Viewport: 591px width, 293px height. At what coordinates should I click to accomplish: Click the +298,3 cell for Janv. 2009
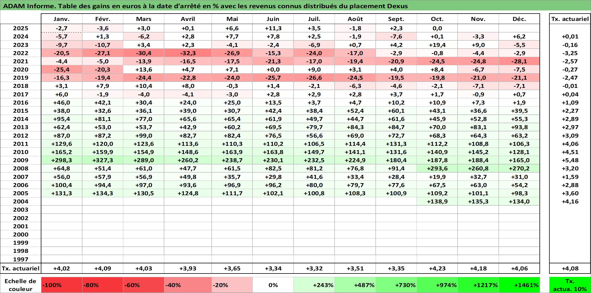point(62,160)
